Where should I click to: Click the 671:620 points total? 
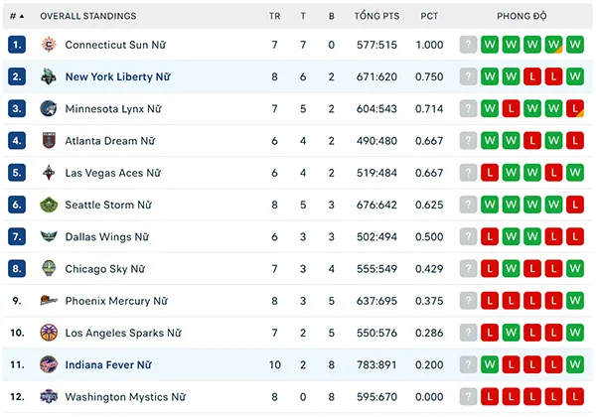(376, 76)
